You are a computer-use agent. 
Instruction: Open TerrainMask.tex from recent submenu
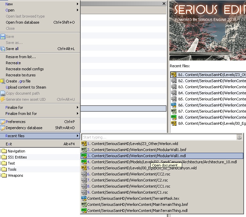[x=162, y=198]
